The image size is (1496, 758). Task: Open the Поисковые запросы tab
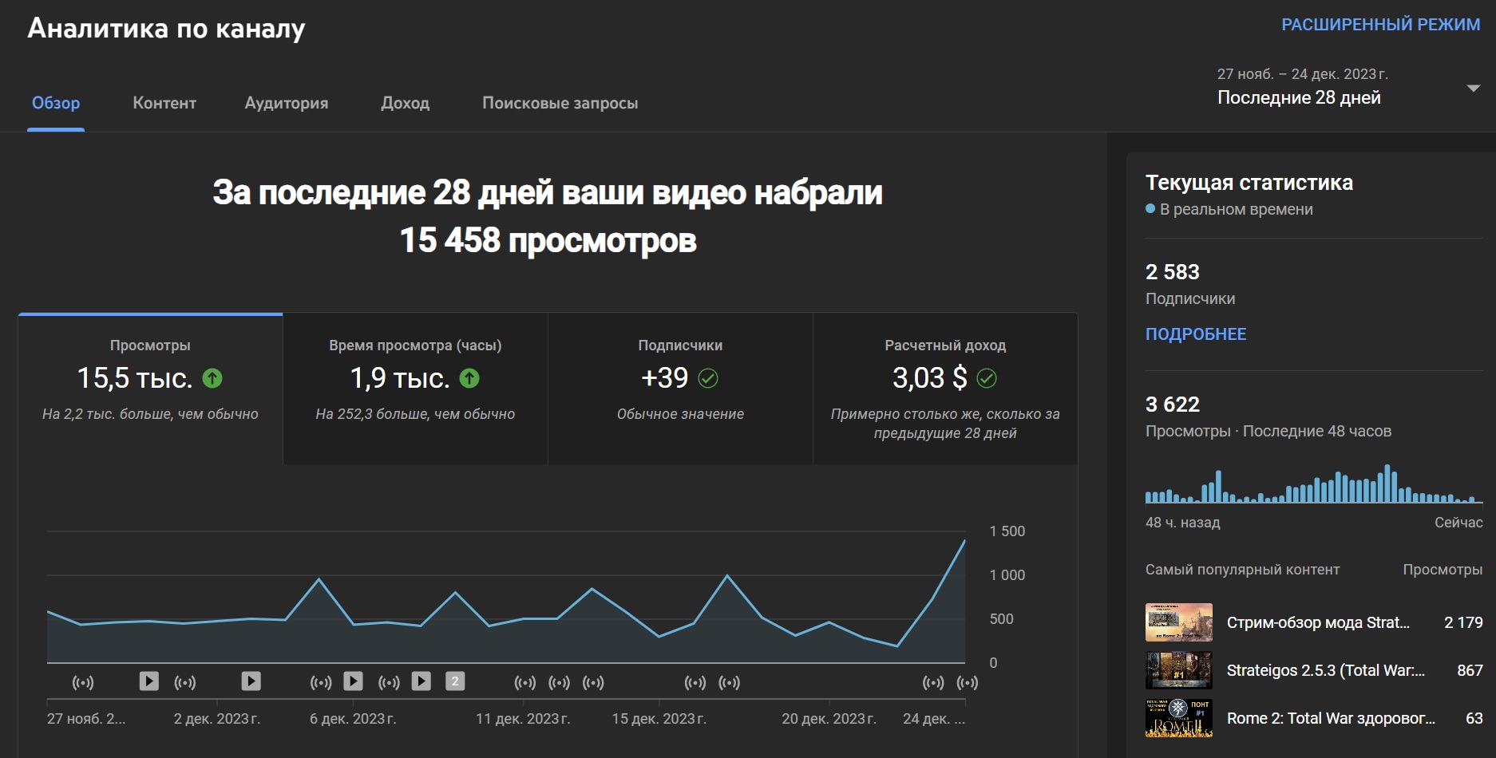[x=560, y=103]
